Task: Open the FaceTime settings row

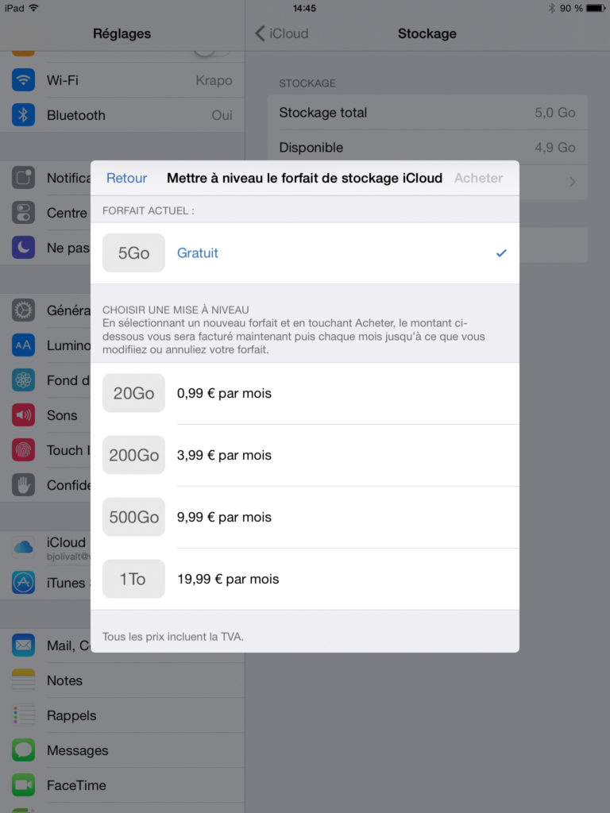Action: pyautogui.click(x=122, y=785)
